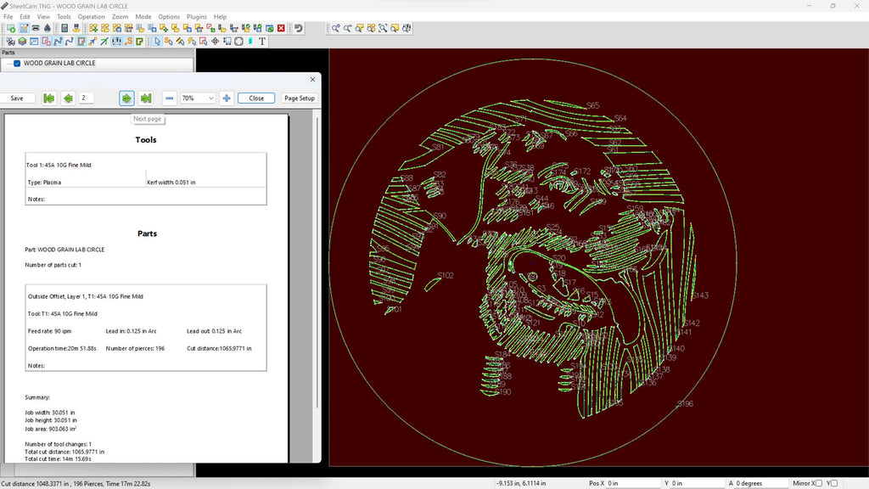Screen dimensions: 869x489
Task: Click the A degrees field in the status bar
Action: click(760, 483)
